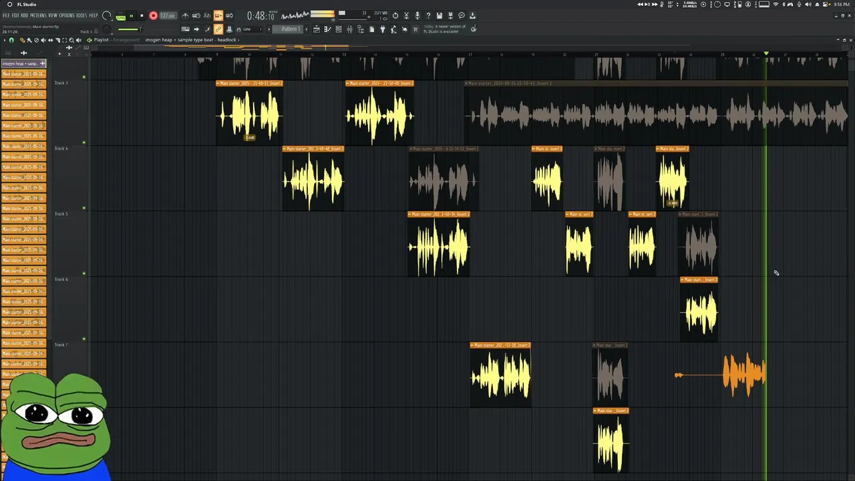Select the playlist draw pencil tool

(22, 40)
